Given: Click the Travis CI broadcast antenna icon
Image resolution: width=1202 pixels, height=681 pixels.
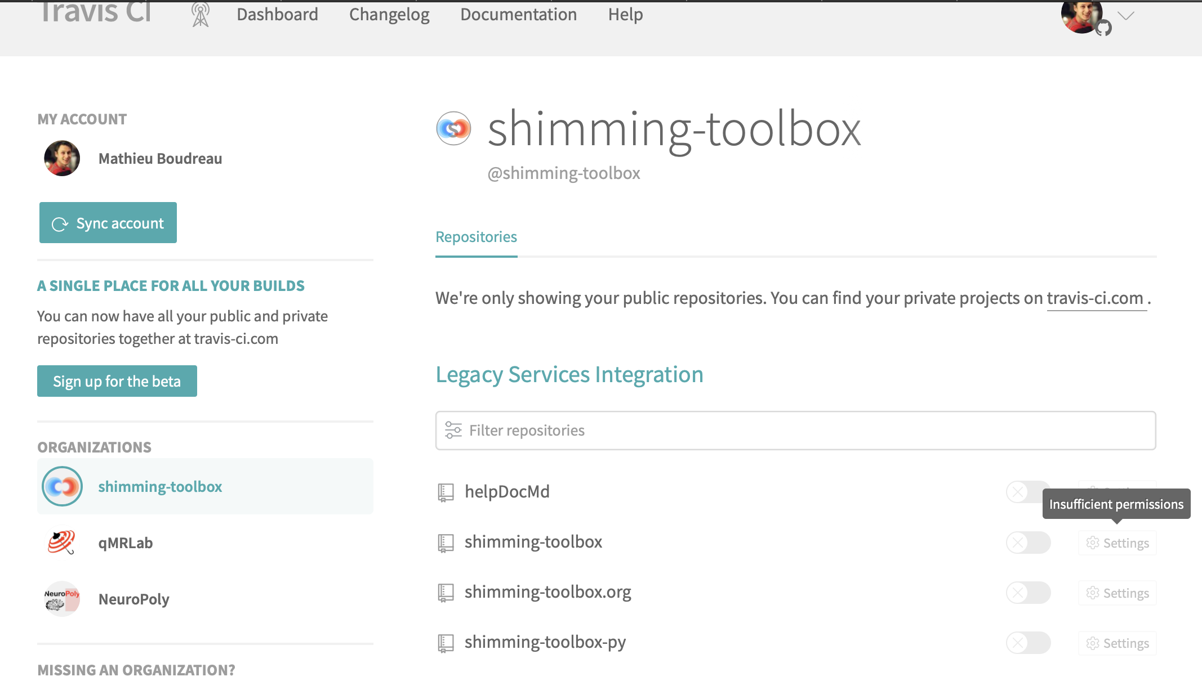Looking at the screenshot, I should pos(199,14).
